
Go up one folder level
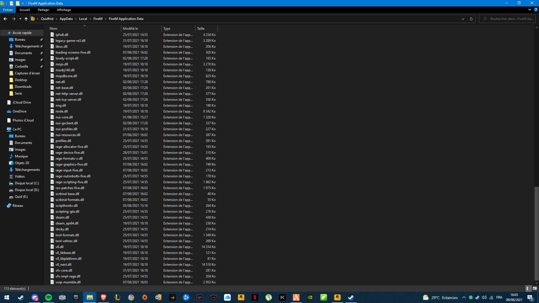pos(26,19)
